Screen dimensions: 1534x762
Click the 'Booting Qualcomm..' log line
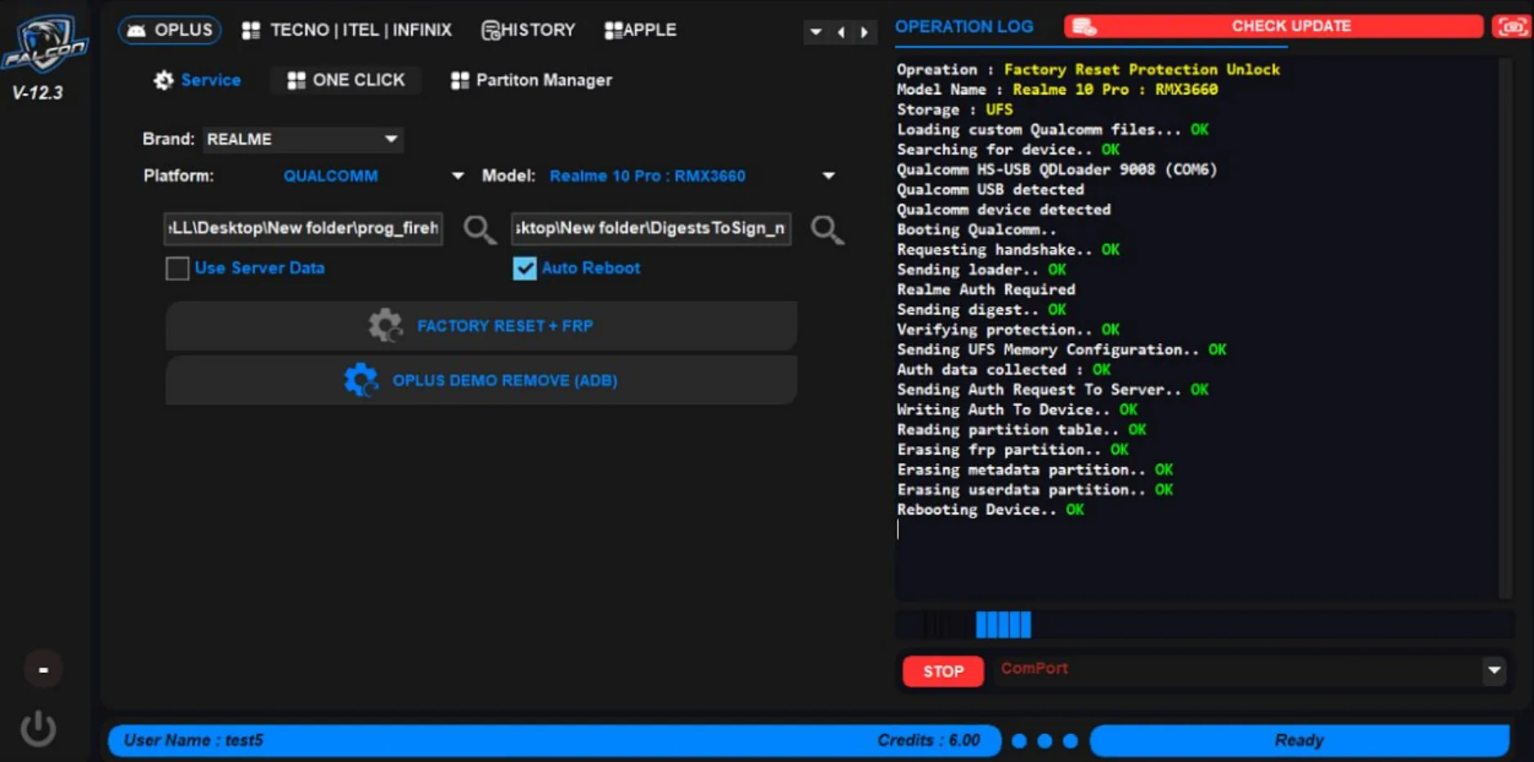tap(977, 229)
